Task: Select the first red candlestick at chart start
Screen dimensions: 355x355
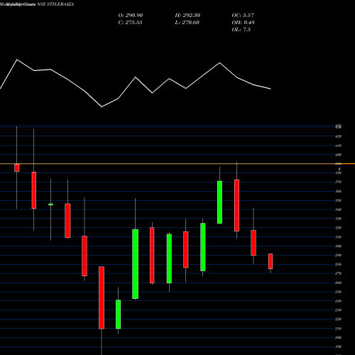Action: pos(17,168)
